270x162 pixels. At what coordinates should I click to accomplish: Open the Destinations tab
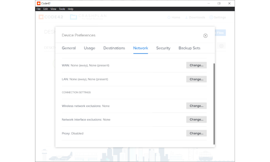[114, 48]
